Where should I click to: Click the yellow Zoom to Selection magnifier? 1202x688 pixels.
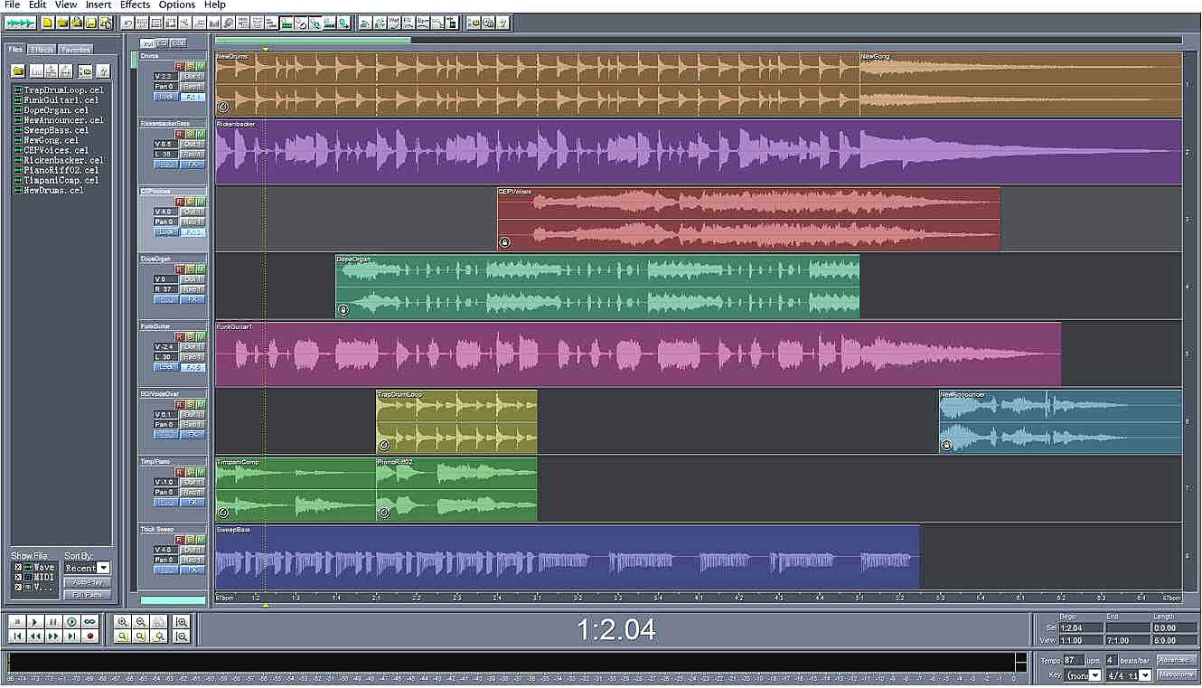click(122, 636)
